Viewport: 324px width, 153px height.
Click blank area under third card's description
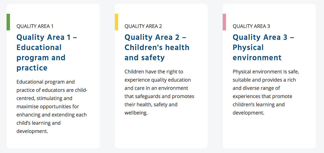click(269, 132)
